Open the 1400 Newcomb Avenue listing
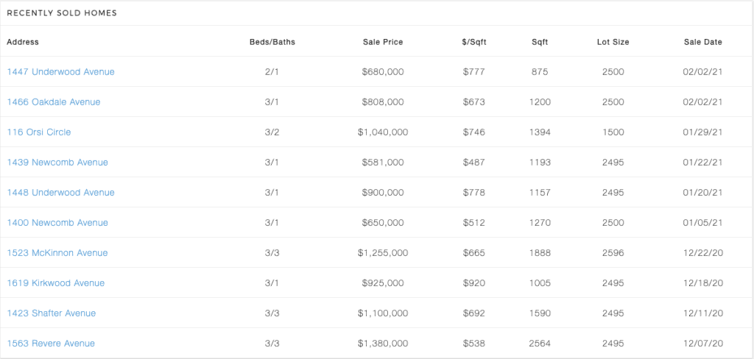Viewport: 754px width, 359px height. pyautogui.click(x=57, y=222)
